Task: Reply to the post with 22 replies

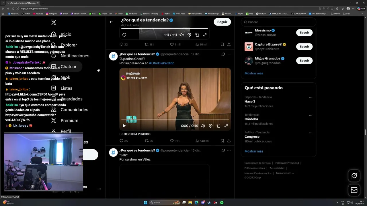Action: (124, 44)
